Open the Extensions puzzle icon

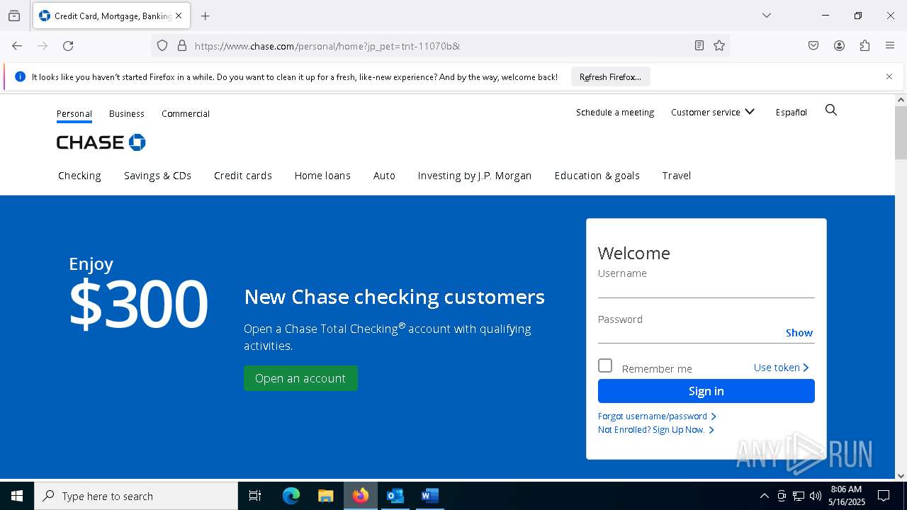[x=864, y=46]
